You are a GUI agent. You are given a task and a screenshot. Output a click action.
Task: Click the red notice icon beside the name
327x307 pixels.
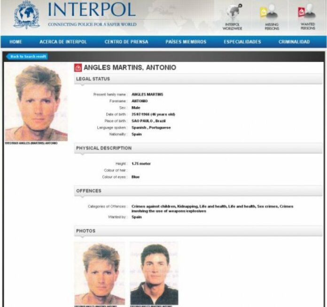tap(78, 68)
